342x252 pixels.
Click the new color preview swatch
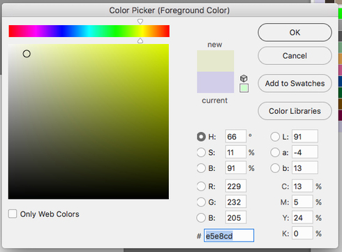(x=216, y=61)
